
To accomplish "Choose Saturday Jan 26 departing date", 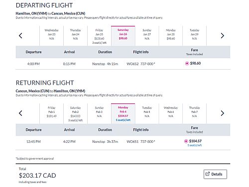I will 123,36.
